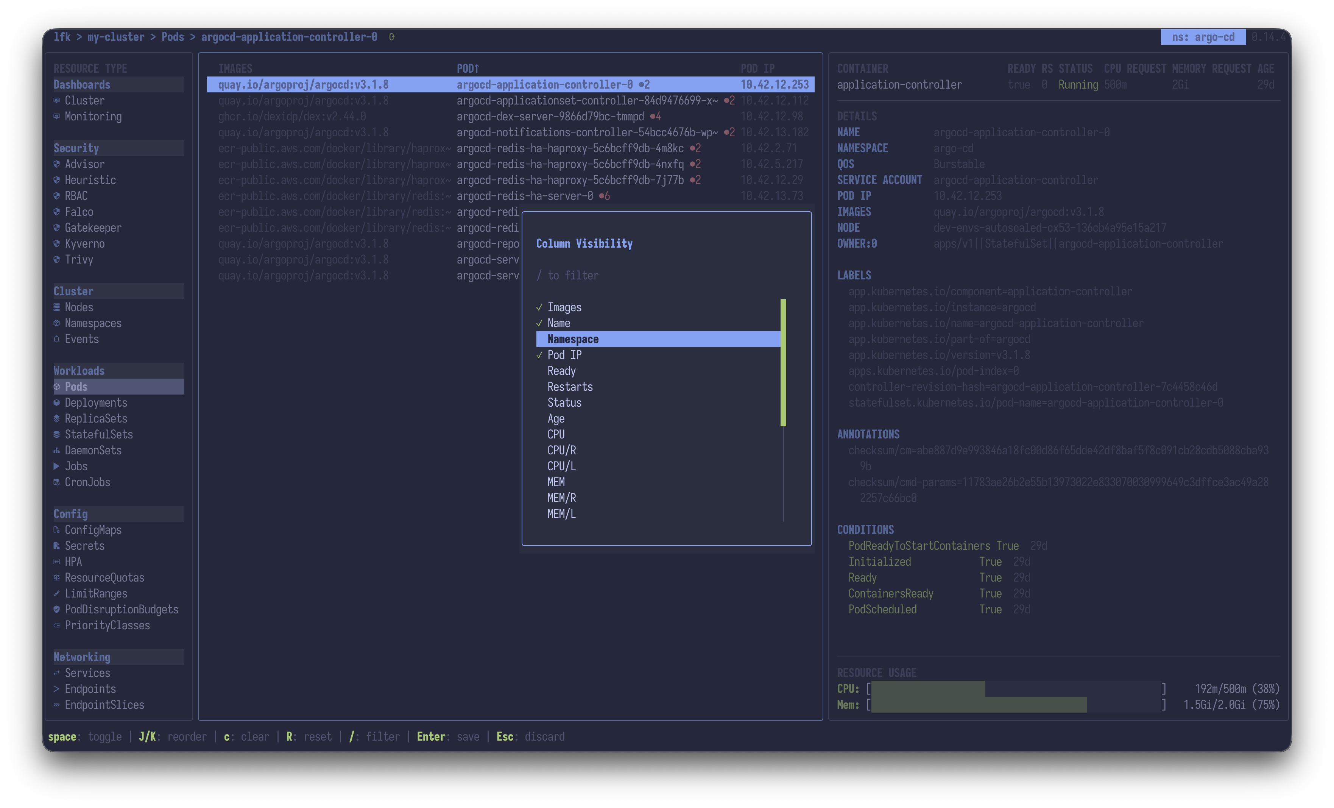The image size is (1334, 808).
Task: Uncheck the Images column
Action: pyautogui.click(x=658, y=307)
